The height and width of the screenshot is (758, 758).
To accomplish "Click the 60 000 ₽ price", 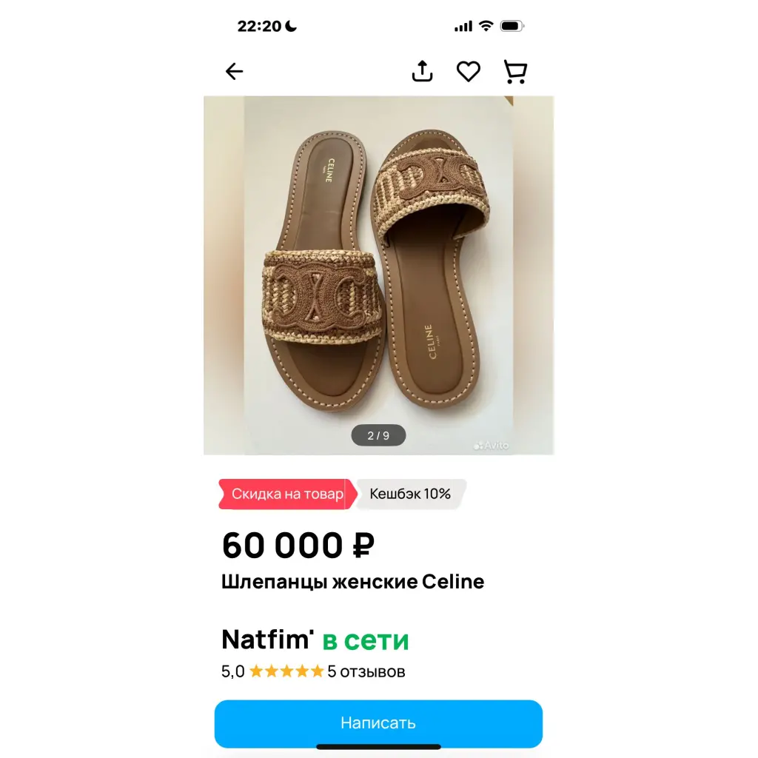I will pyautogui.click(x=298, y=546).
